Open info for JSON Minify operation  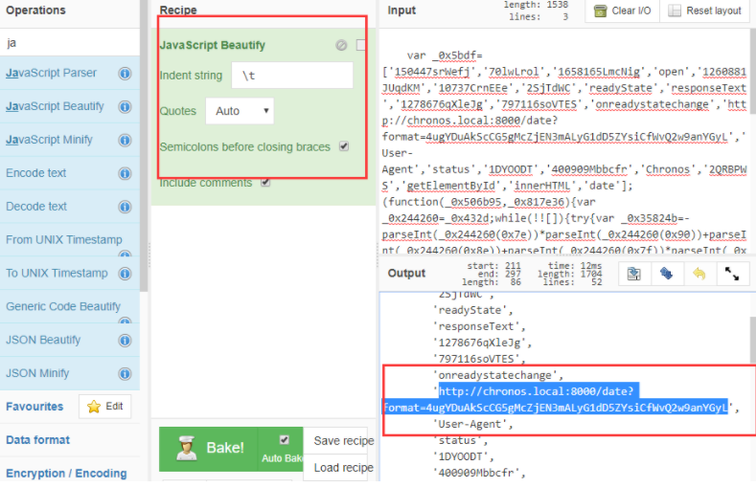(125, 373)
